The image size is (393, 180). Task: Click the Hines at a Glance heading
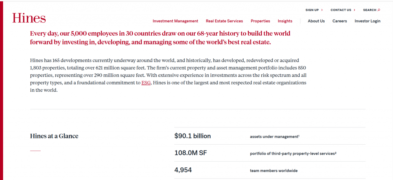pos(54,136)
